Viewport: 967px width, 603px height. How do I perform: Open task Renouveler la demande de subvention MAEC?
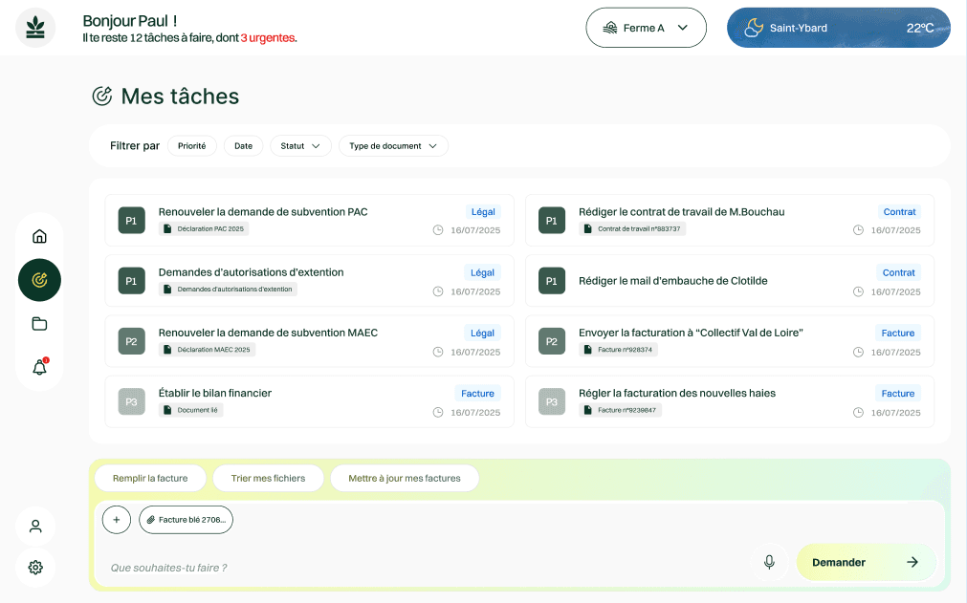point(309,341)
